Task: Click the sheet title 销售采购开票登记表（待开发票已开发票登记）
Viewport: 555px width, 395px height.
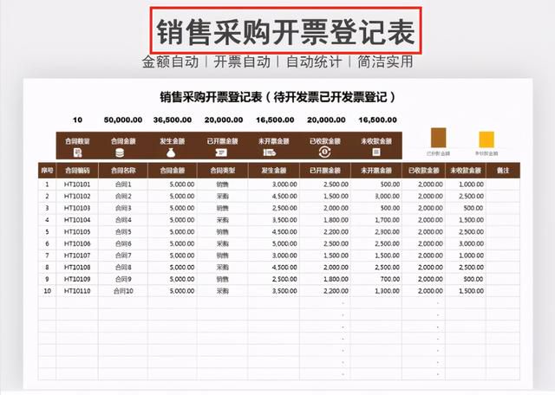Action: tap(277, 97)
